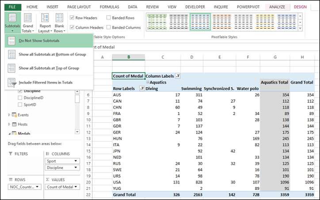Switch to the POWERPIVOT tab

pyautogui.click(x=248, y=7)
